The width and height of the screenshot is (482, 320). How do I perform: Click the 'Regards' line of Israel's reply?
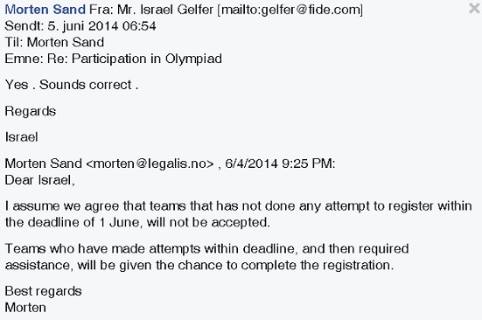tap(31, 112)
